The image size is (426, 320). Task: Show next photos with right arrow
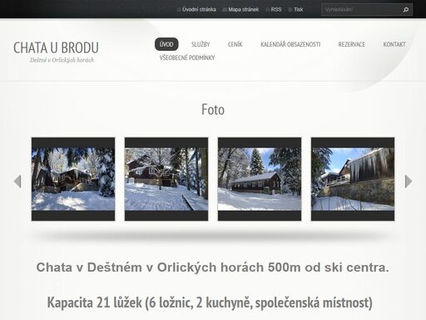click(409, 182)
